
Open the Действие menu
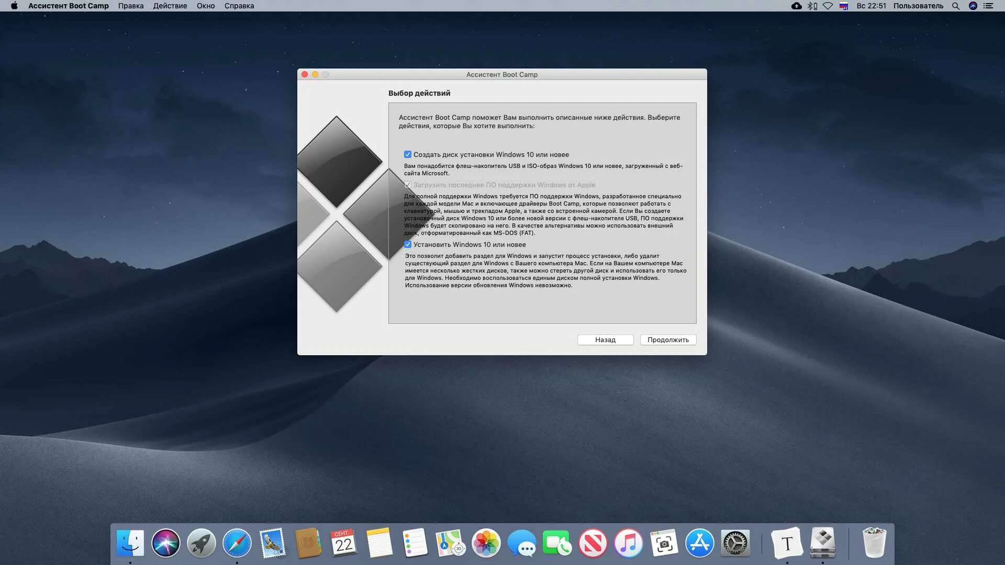click(x=170, y=6)
